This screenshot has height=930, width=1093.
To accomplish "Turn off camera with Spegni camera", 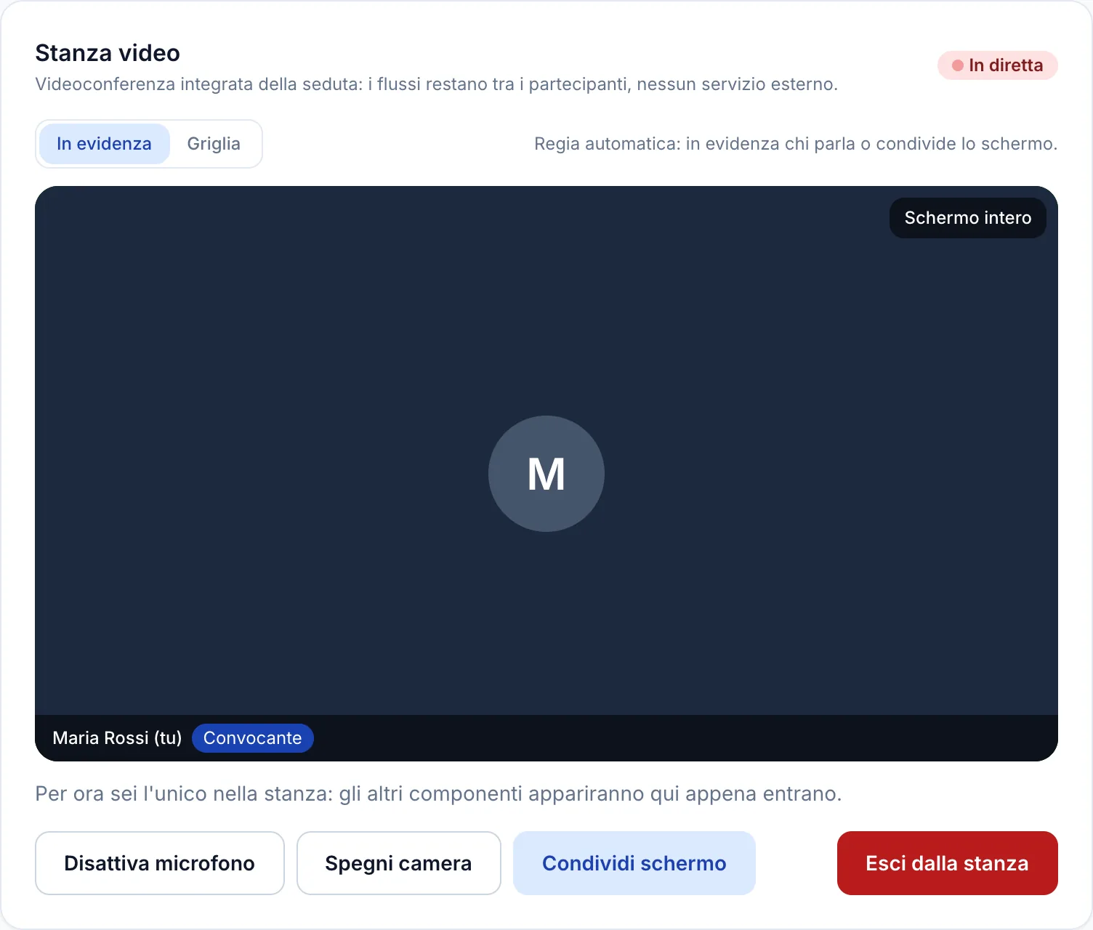I will tap(398, 863).
